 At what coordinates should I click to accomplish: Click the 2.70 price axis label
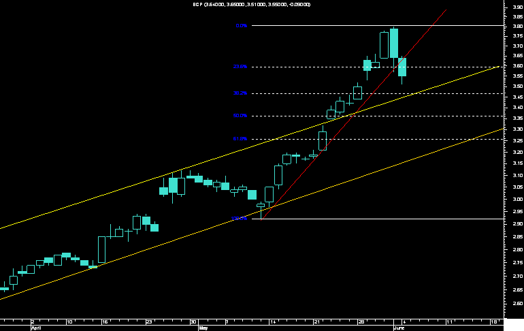click(x=518, y=276)
